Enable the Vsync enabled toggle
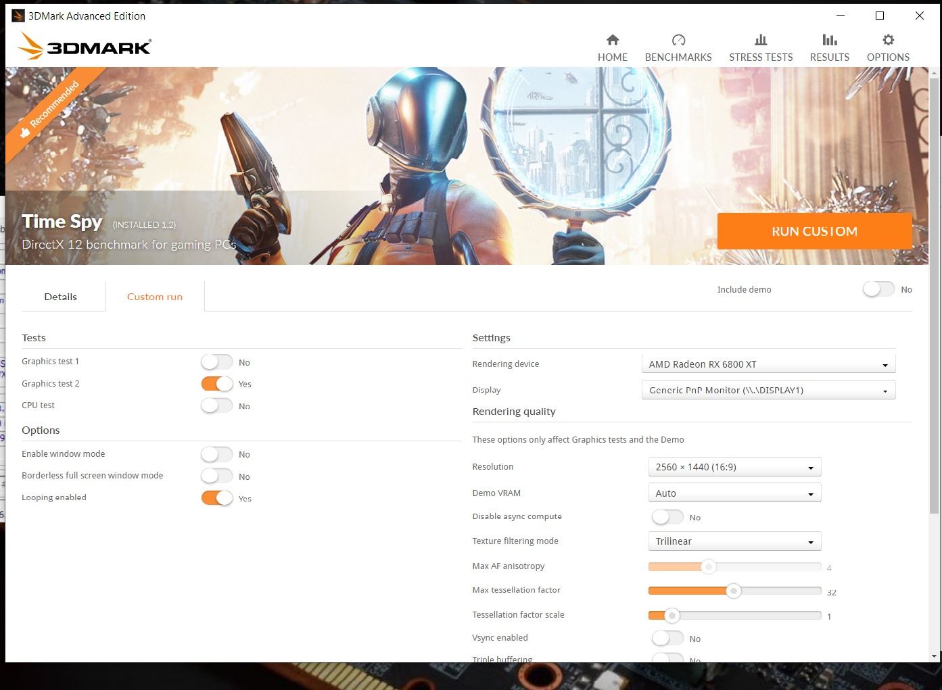The image size is (942, 690). coord(667,638)
